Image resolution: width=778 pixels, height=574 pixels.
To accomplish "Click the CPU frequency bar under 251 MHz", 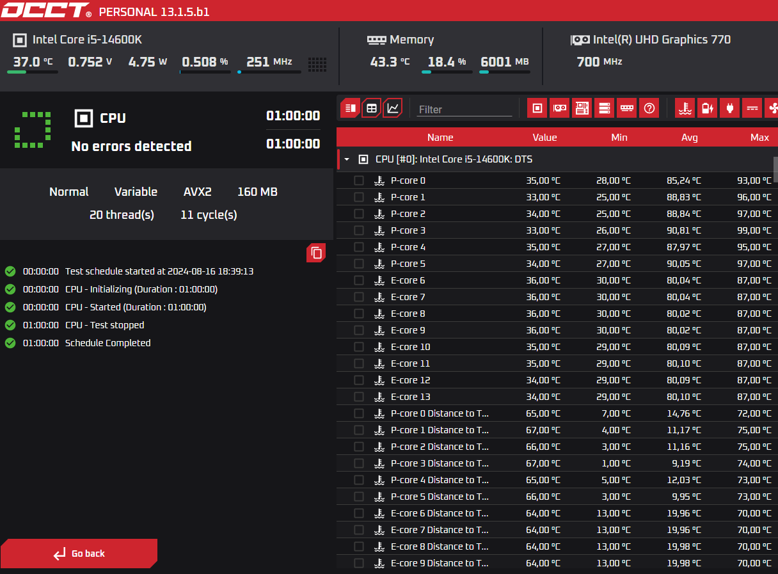I will [269, 72].
